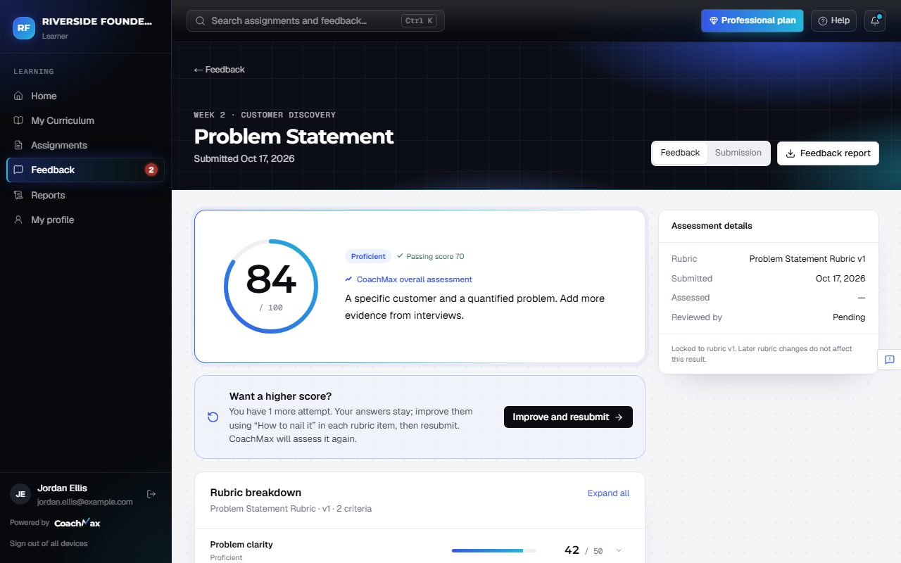Click the Proficient status badge
Screen dimensions: 901x563
click(x=368, y=256)
